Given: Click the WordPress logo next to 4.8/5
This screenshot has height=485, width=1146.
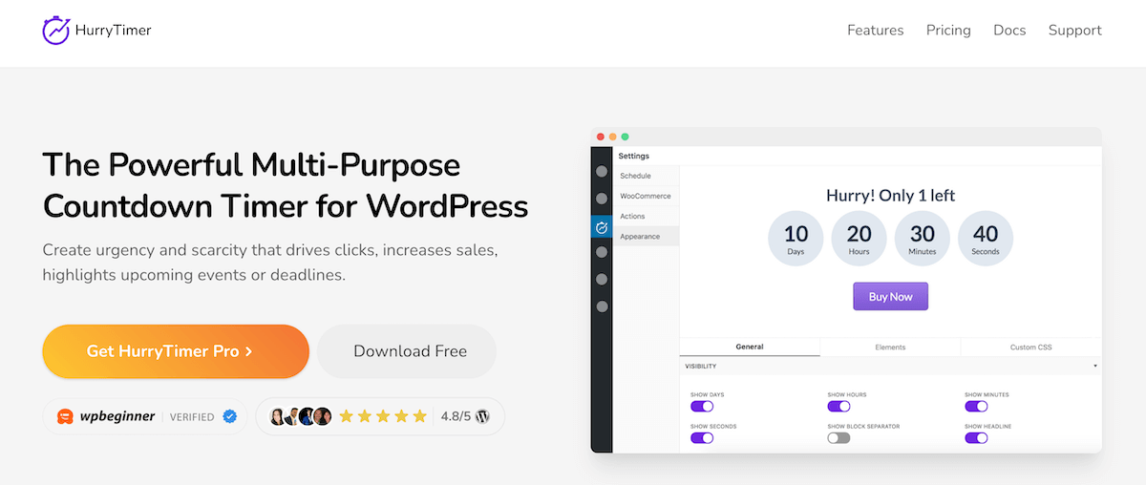Looking at the screenshot, I should pyautogui.click(x=482, y=416).
